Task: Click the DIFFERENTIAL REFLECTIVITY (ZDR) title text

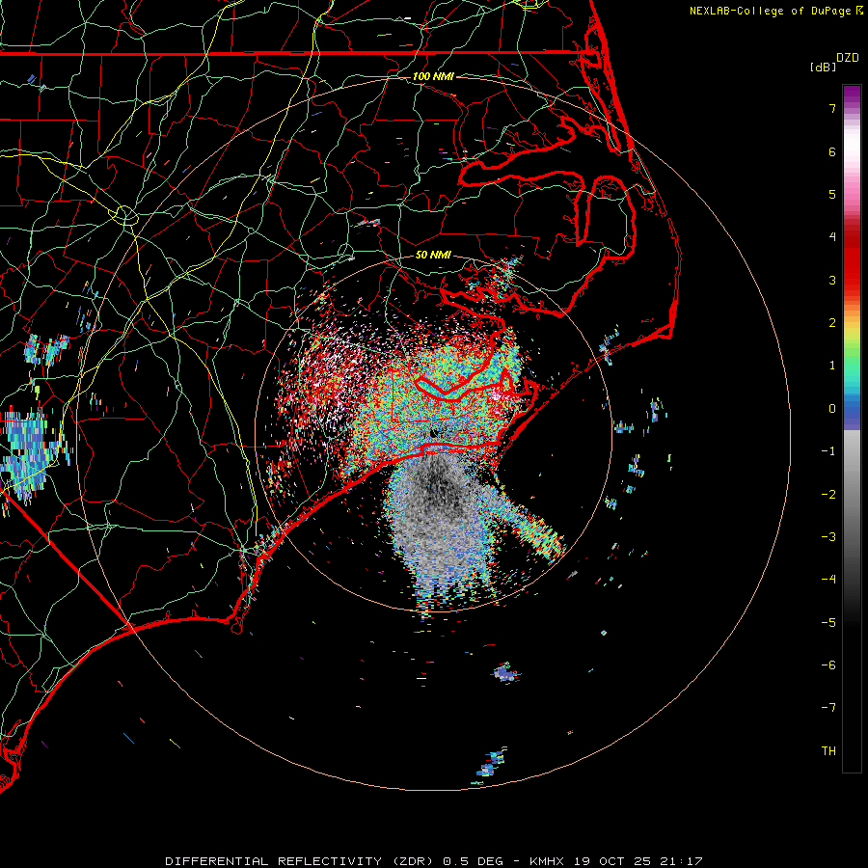Action: pyautogui.click(x=301, y=861)
